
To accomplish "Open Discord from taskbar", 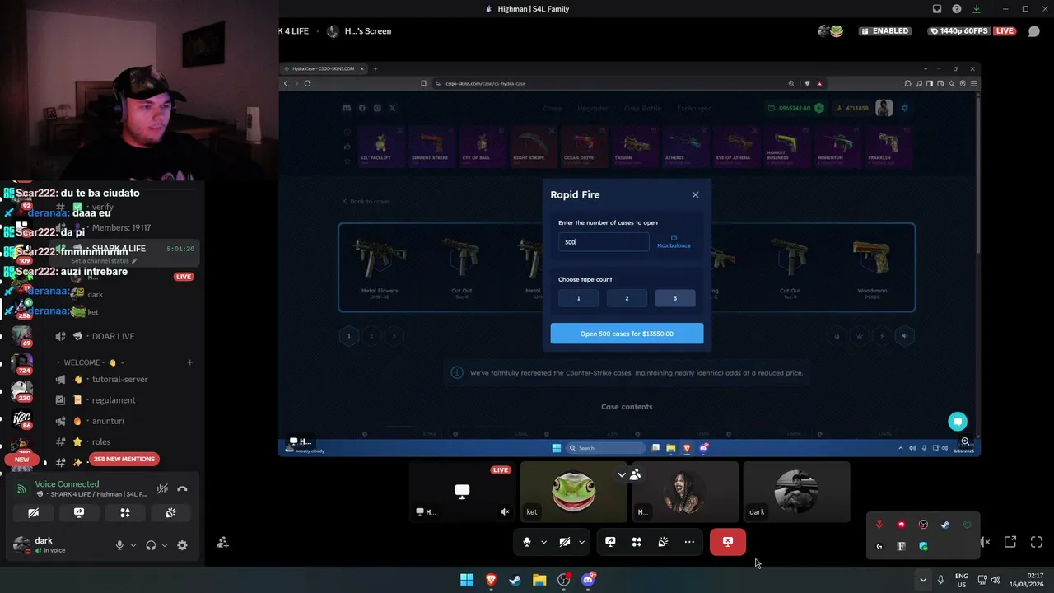I will click(x=588, y=580).
